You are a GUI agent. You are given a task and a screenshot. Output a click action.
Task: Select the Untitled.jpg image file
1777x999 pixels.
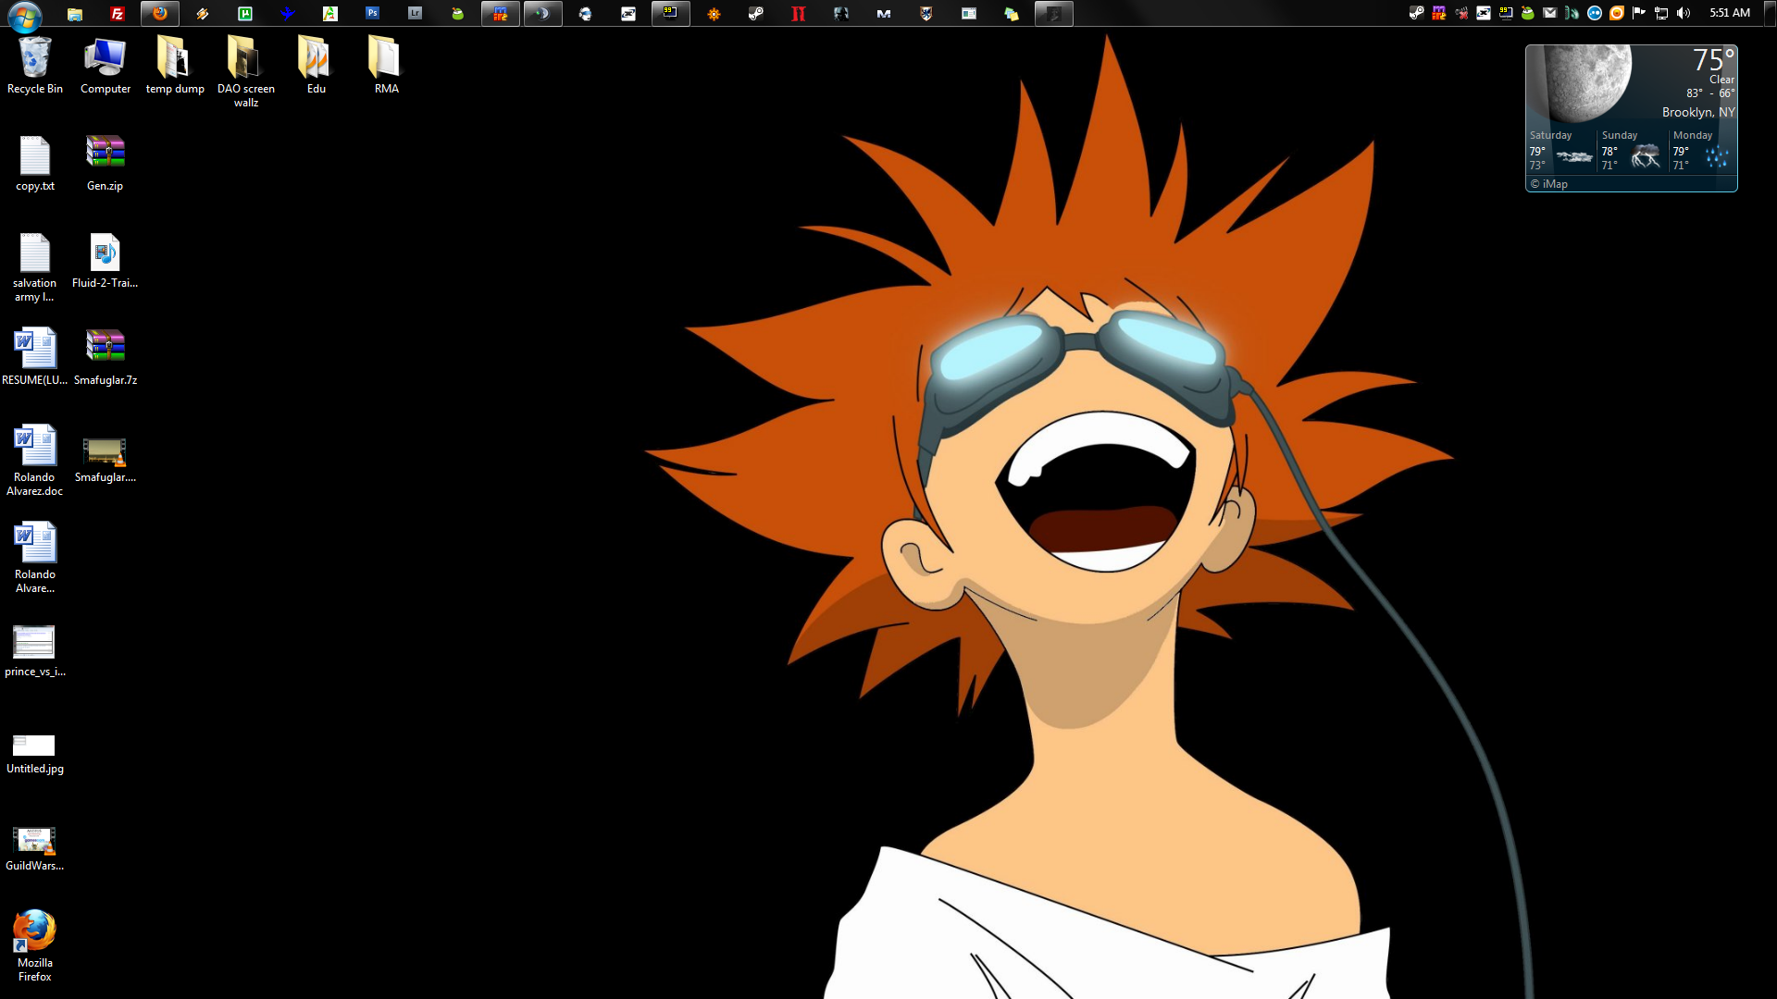point(35,755)
